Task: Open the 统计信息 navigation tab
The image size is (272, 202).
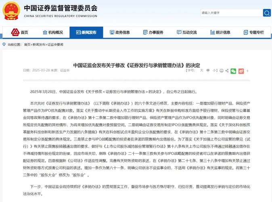Action: tap(220, 32)
